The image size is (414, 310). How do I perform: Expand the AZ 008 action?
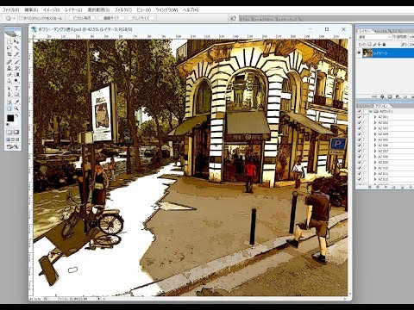pyautogui.click(x=375, y=157)
